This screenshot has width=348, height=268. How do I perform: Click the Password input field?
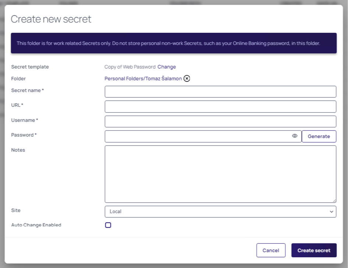pos(199,136)
